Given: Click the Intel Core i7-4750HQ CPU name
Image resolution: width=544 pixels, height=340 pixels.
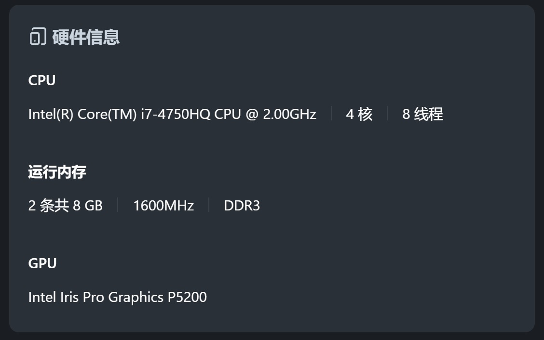Looking at the screenshot, I should pos(172,114).
